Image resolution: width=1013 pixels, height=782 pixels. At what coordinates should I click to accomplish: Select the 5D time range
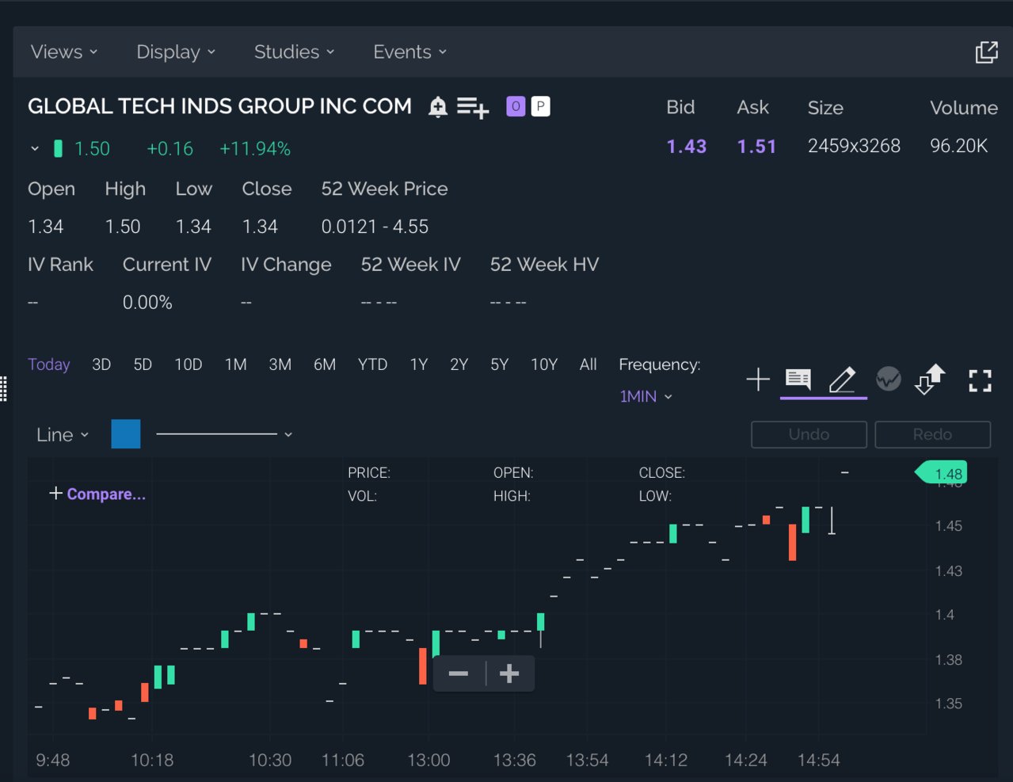click(143, 364)
